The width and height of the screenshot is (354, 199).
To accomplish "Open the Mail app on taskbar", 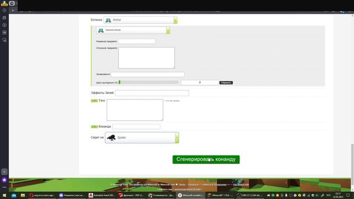I will pyautogui.click(x=14, y=195).
